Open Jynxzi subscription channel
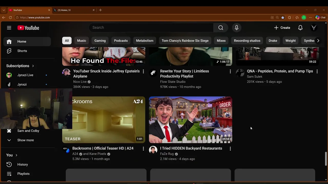The height and width of the screenshot is (184, 328). click(27, 84)
